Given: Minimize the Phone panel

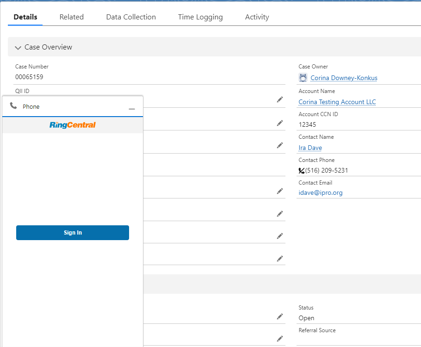Looking at the screenshot, I should click(x=131, y=109).
